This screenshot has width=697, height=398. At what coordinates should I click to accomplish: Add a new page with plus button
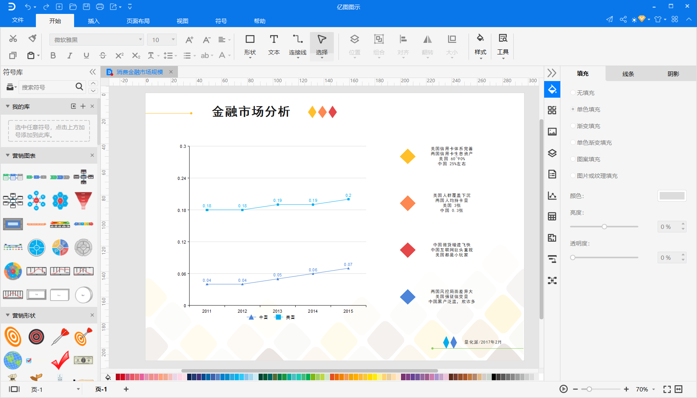tap(126, 389)
